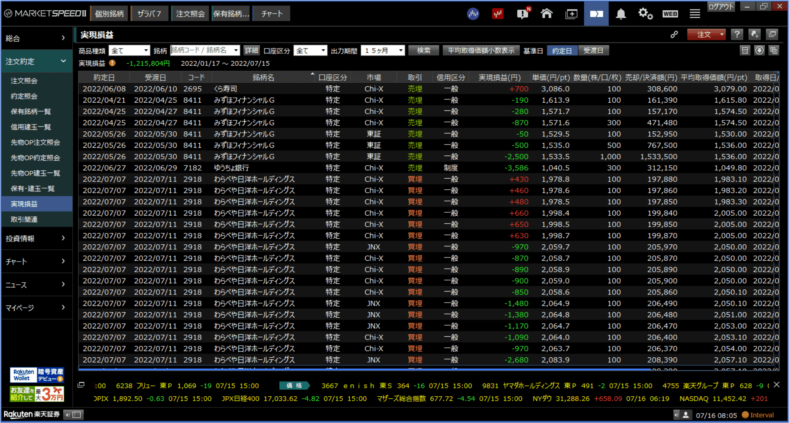Image resolution: width=789 pixels, height=423 pixels.
Task: Click the ログアウト button
Action: pyautogui.click(x=721, y=7)
